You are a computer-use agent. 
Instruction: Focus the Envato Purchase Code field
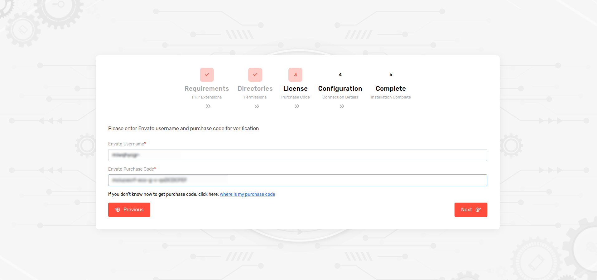tap(297, 180)
